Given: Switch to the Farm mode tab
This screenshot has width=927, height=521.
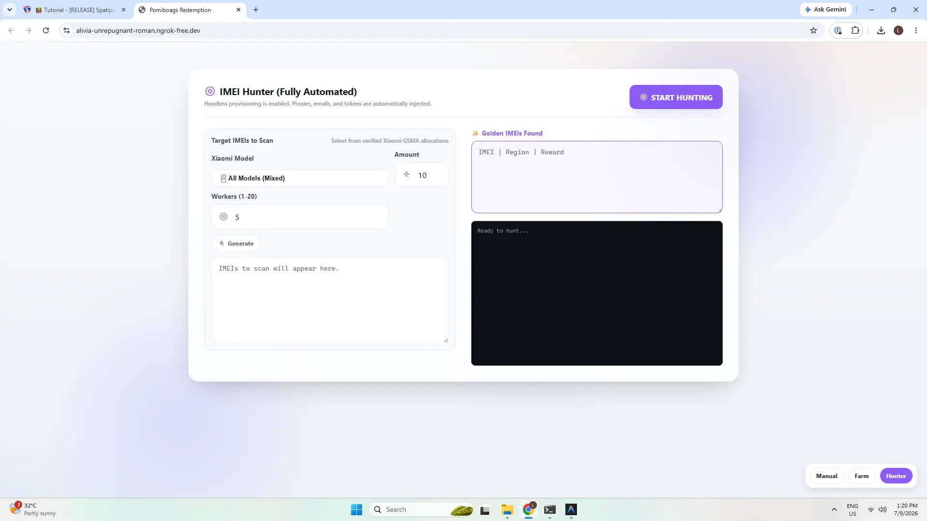Looking at the screenshot, I should tap(861, 476).
